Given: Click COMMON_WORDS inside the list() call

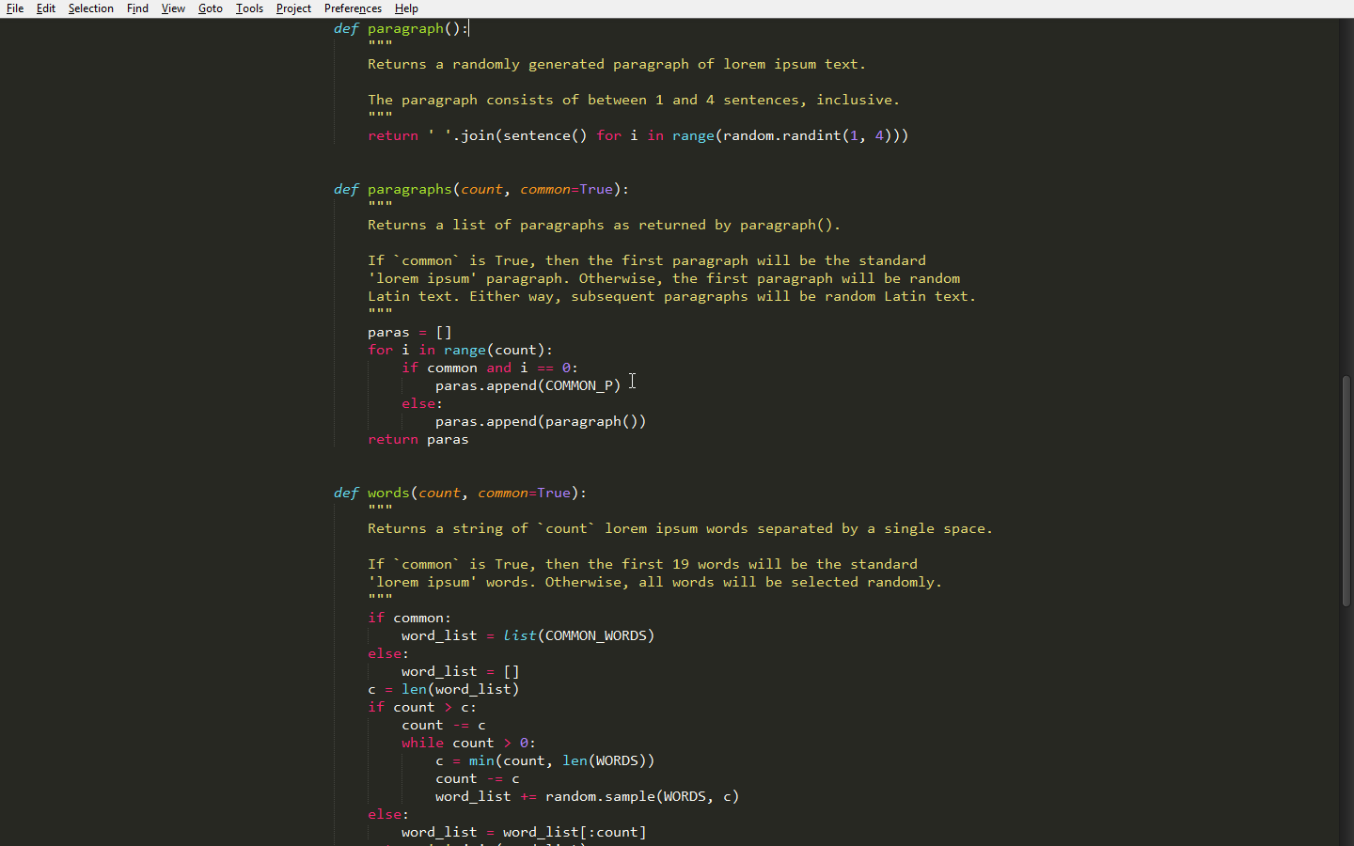Looking at the screenshot, I should [596, 635].
